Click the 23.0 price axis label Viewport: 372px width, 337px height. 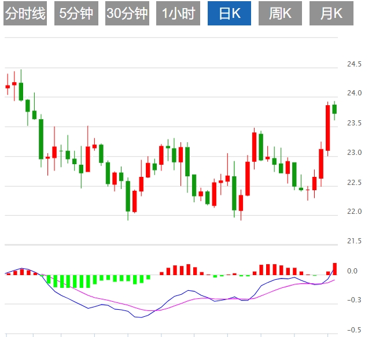coord(354,153)
